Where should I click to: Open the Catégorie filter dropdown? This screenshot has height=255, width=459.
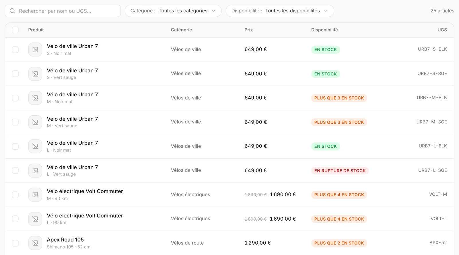(173, 11)
